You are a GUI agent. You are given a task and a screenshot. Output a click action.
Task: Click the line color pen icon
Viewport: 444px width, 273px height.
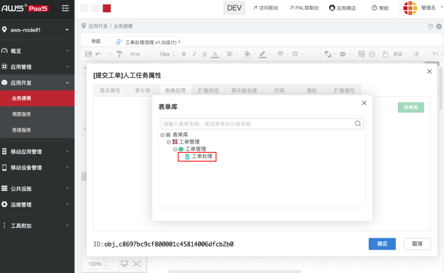(x=263, y=54)
